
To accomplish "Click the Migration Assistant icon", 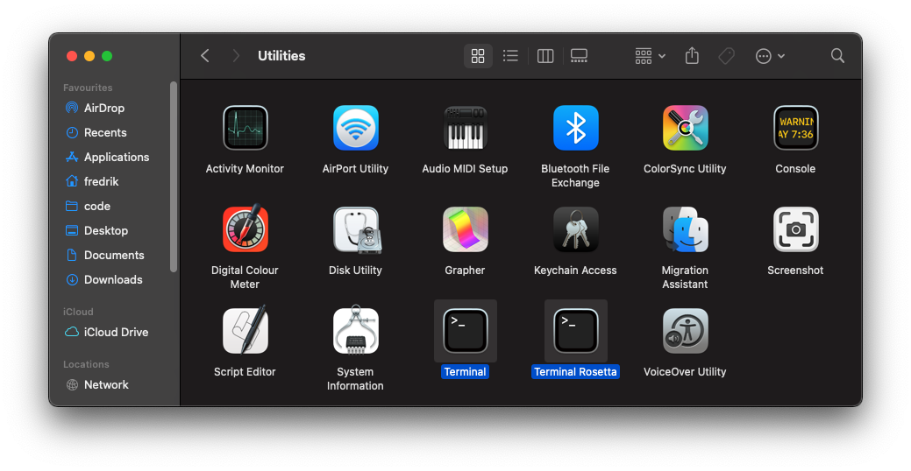I will pos(686,229).
